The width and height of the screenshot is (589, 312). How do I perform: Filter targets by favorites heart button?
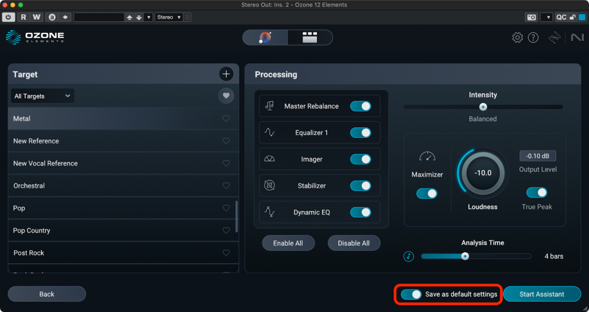(226, 96)
